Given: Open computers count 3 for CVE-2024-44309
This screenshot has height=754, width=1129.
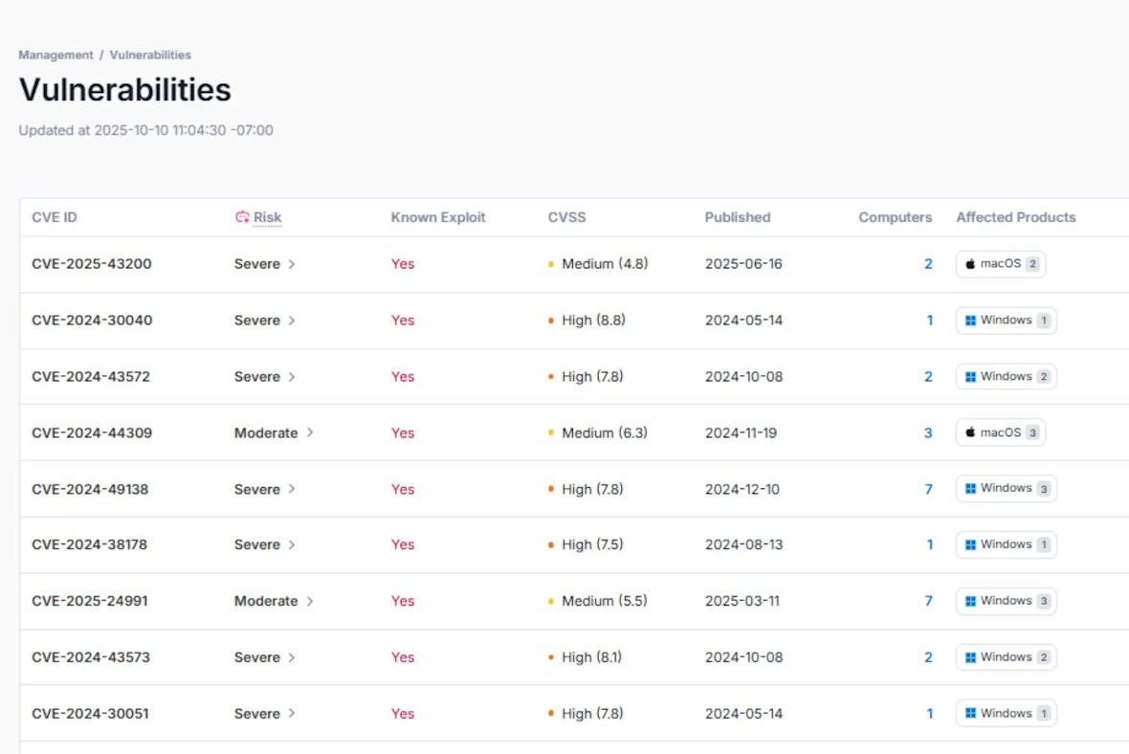Looking at the screenshot, I should (928, 433).
